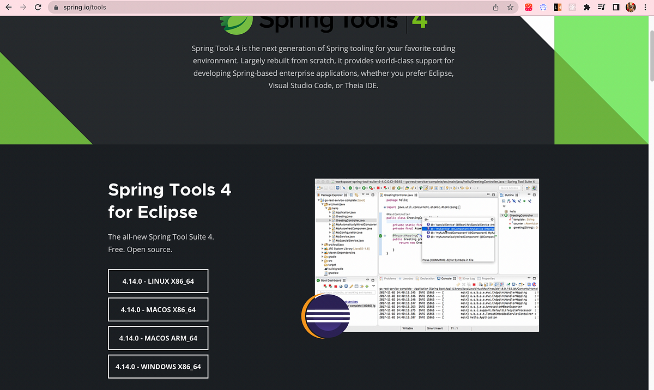Open the Extensions puzzle menu
The height and width of the screenshot is (390, 654).
587,8
